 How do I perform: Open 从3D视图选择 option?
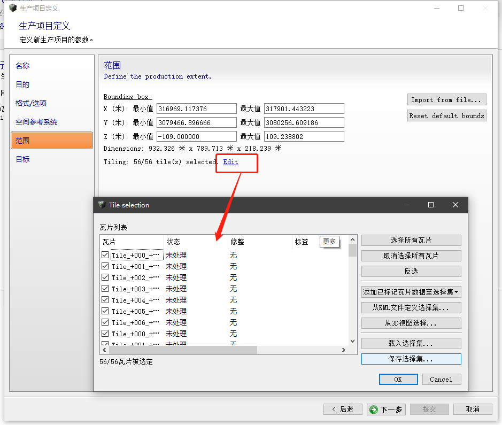[x=411, y=323]
